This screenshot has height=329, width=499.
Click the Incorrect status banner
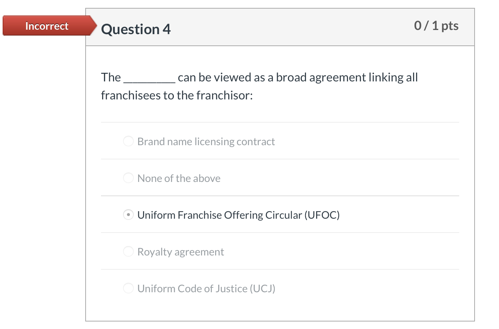pyautogui.click(x=47, y=26)
